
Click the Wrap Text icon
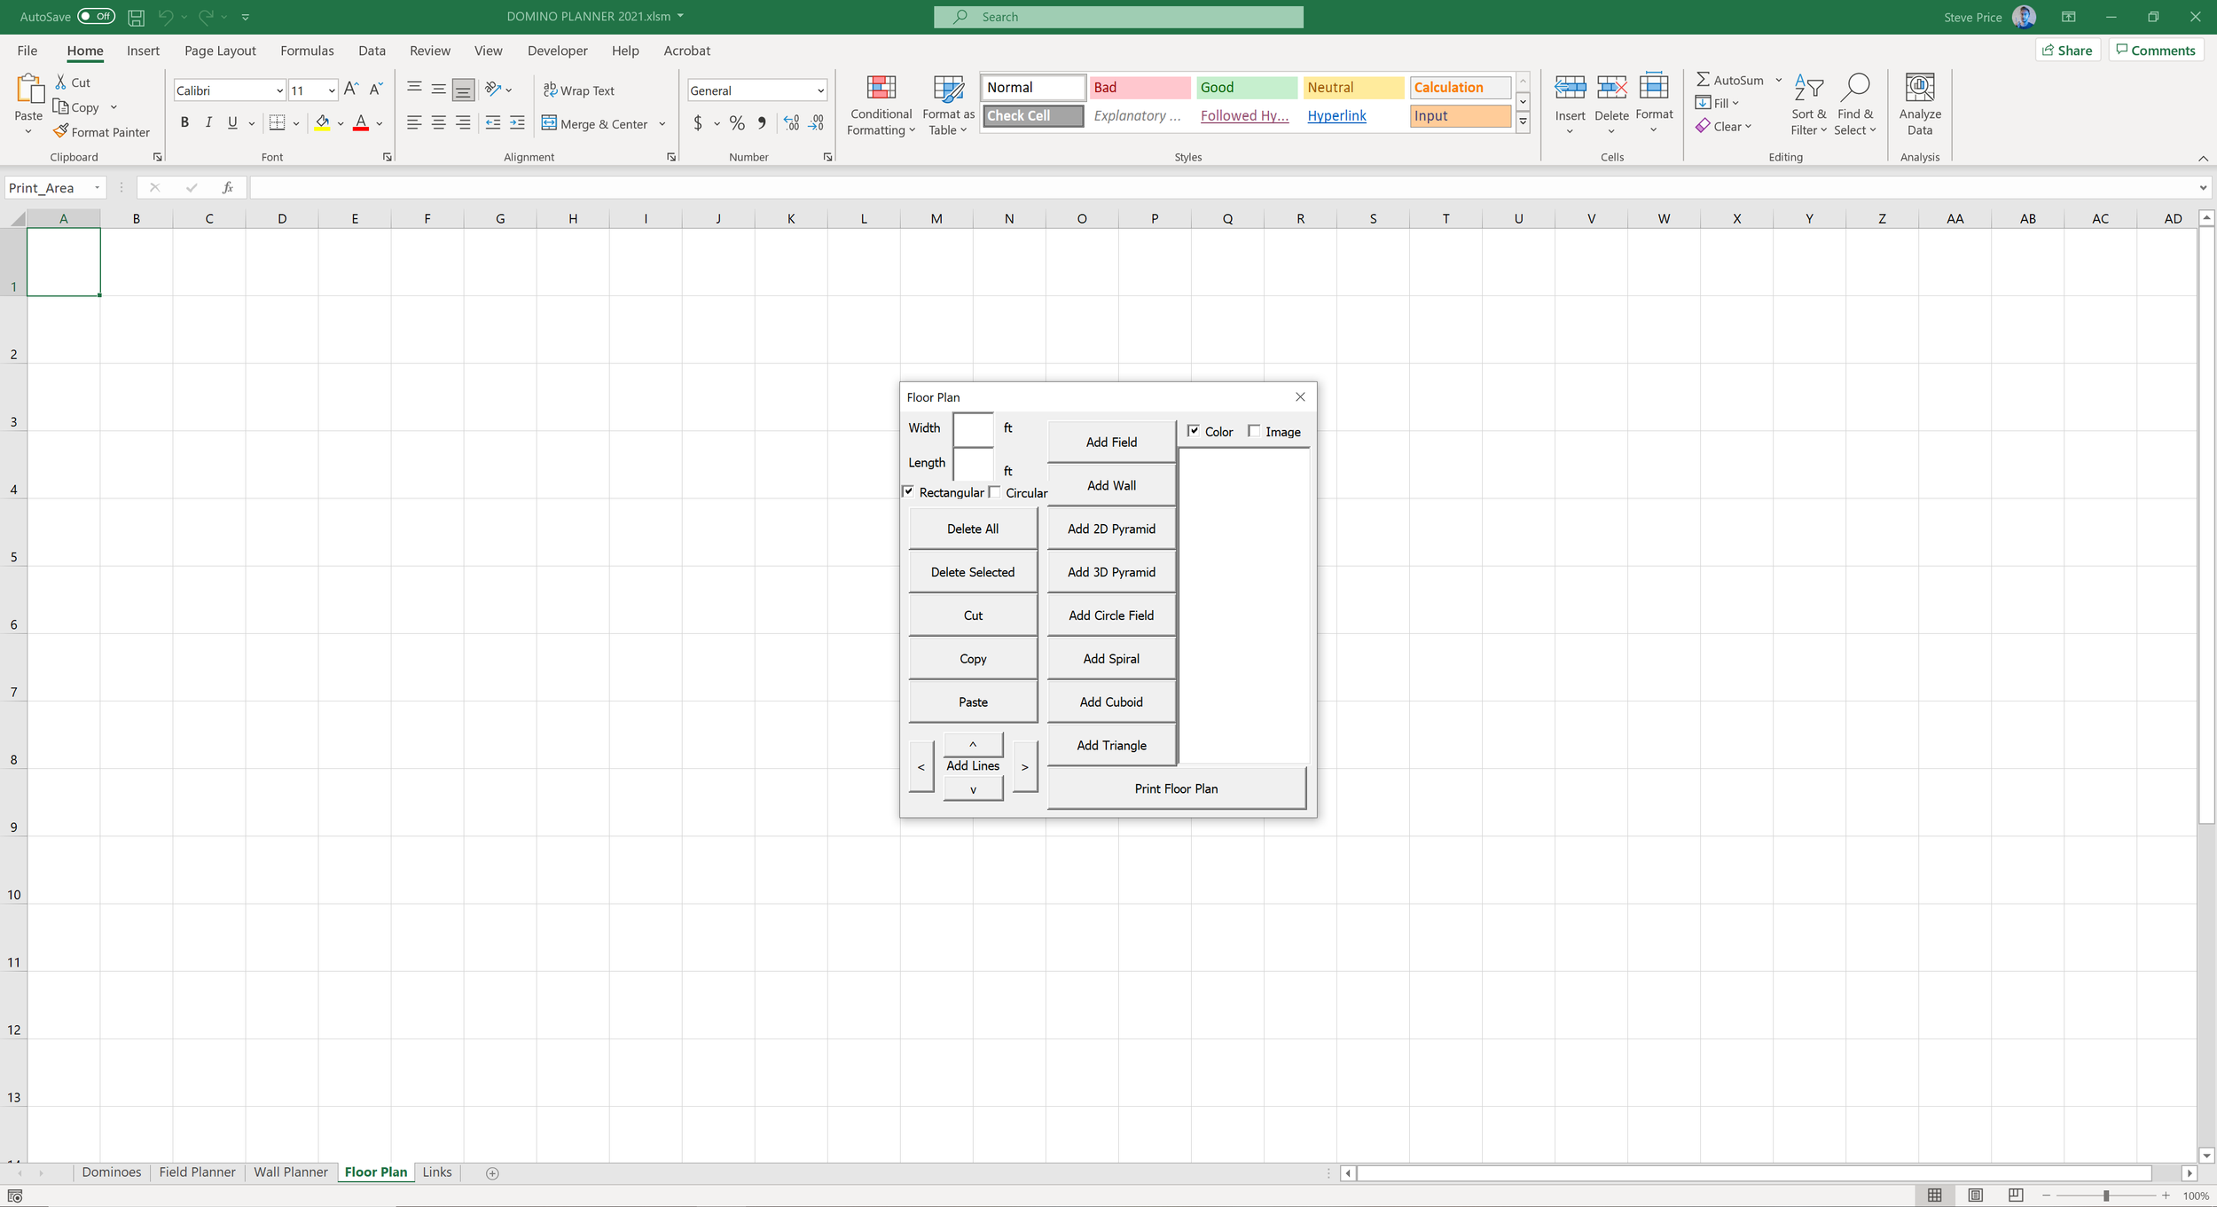550,90
